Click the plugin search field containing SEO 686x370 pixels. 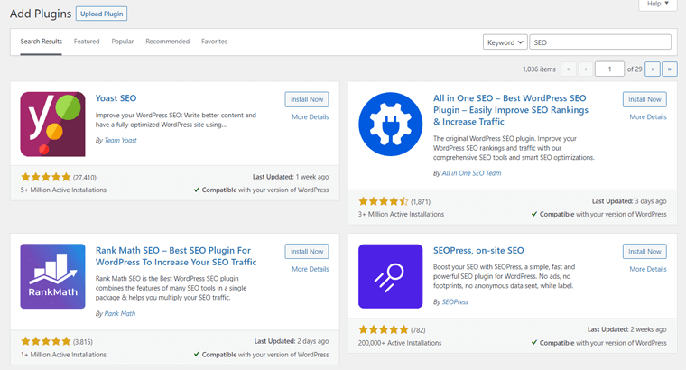coord(600,42)
